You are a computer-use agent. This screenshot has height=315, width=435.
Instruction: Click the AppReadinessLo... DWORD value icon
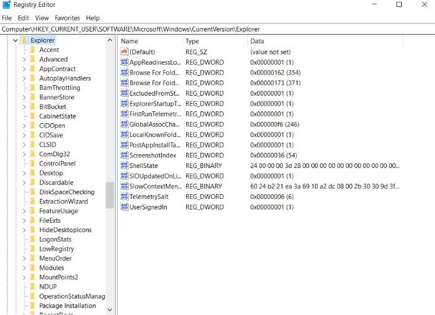(x=124, y=62)
